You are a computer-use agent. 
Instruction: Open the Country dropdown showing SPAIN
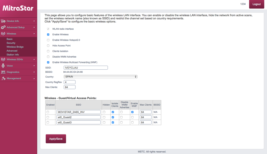tap(100, 77)
